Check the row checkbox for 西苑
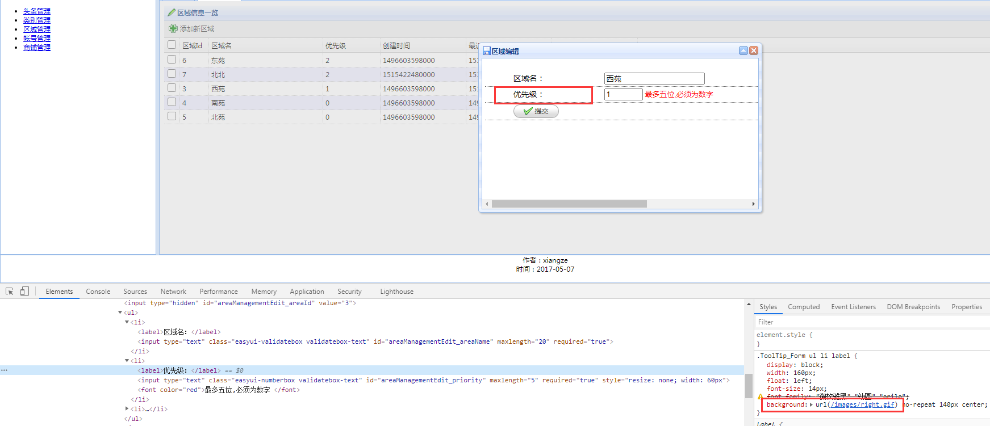 point(172,87)
